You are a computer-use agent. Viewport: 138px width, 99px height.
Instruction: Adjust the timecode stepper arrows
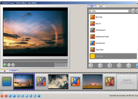pyautogui.click(x=65, y=65)
